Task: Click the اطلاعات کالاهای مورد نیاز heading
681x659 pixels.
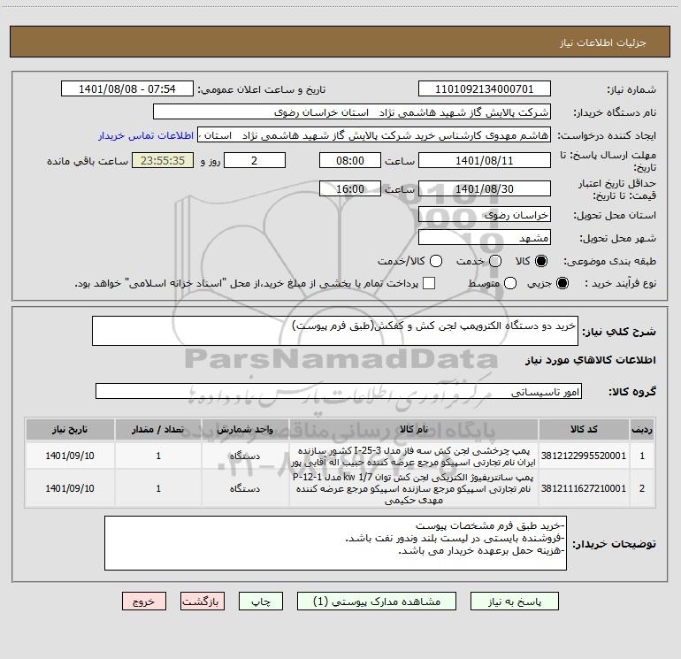Action: [591, 360]
